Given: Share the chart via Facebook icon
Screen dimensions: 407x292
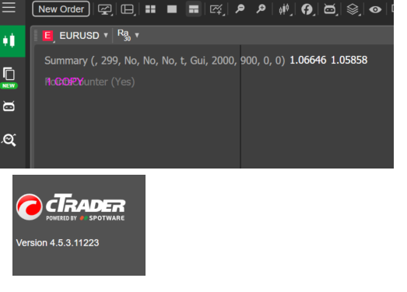Looking at the screenshot, I should click(x=307, y=9).
